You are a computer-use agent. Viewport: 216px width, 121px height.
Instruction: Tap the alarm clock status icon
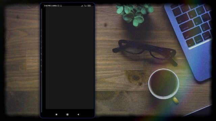(x=58, y=6)
